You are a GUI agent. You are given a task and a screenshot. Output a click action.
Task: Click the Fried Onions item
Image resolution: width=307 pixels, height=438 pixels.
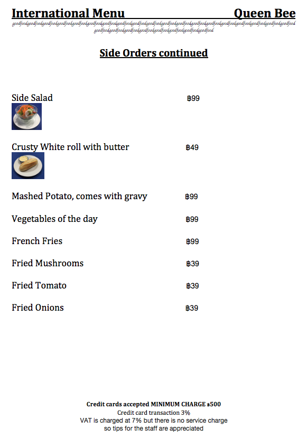pos(38,307)
